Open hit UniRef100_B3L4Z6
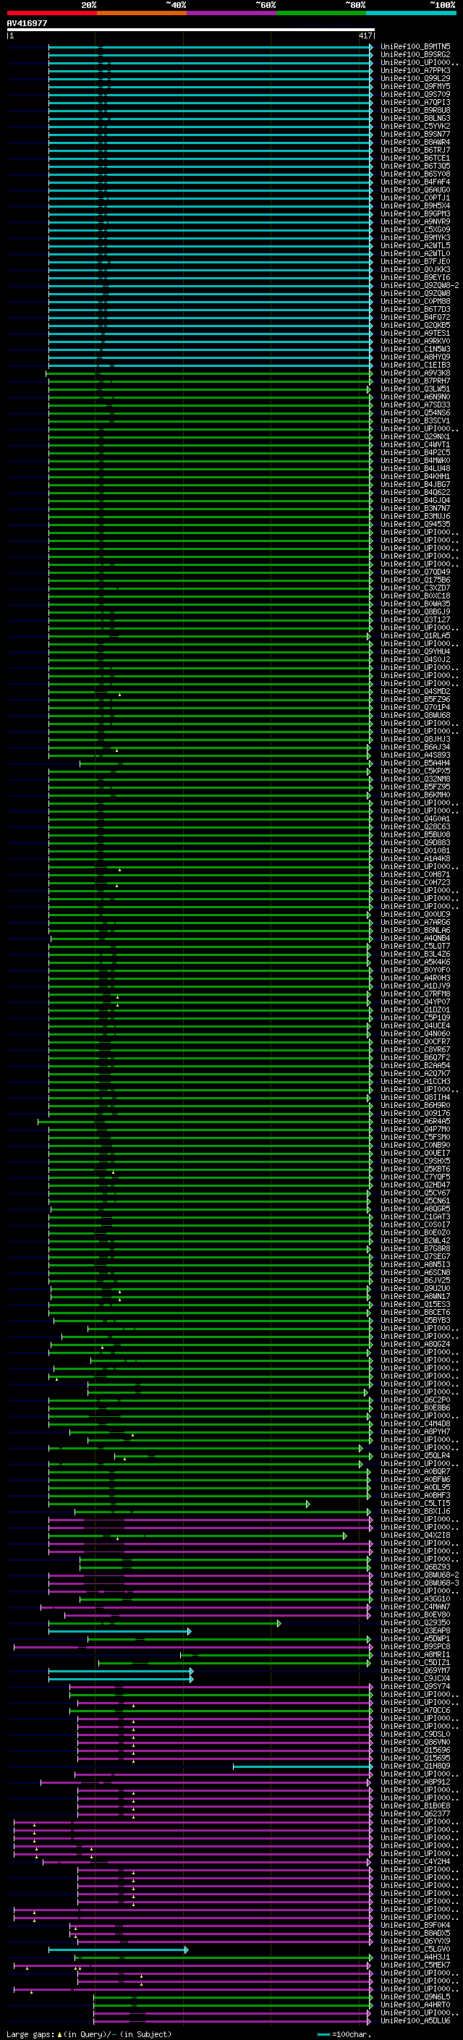 [415, 955]
